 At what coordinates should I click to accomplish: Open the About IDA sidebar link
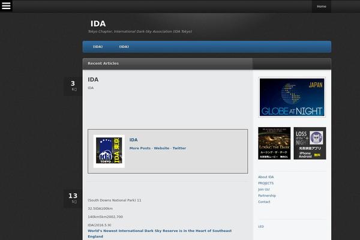pyautogui.click(x=266, y=177)
